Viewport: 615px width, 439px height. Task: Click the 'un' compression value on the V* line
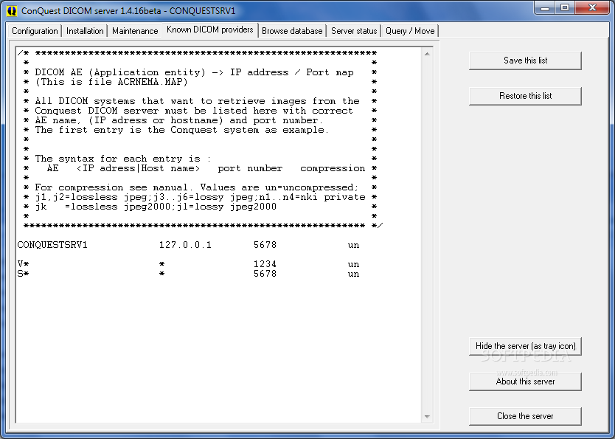(x=353, y=264)
